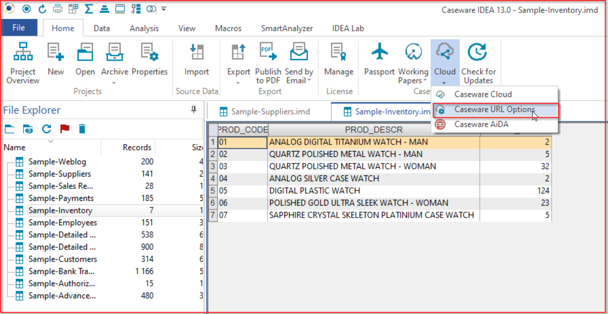Switch to the Analysis ribbon tab
The height and width of the screenshot is (314, 608).
pyautogui.click(x=144, y=28)
